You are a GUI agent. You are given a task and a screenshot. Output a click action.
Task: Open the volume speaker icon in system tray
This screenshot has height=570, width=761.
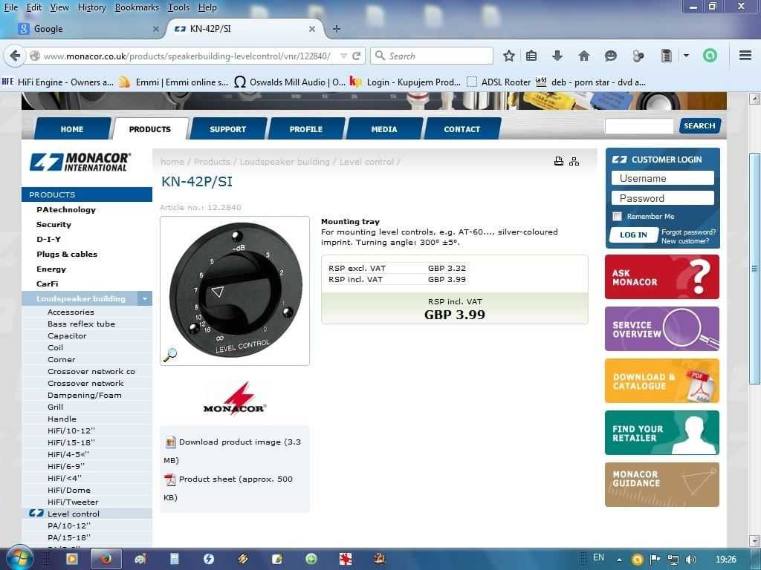point(692,560)
